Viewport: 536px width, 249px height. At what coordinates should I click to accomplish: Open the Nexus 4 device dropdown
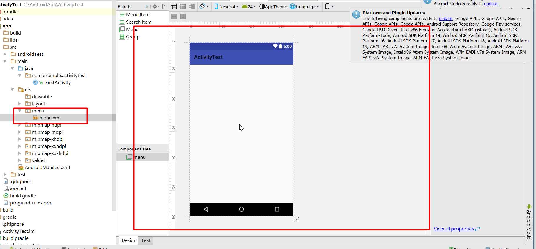click(x=226, y=6)
